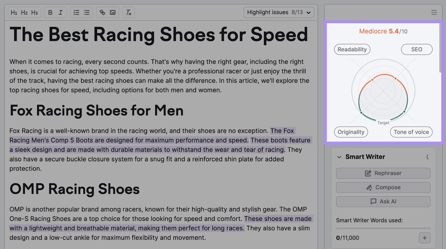Apply Heading 2 style
Image resolution: width=446 pixels, height=249 pixels.
24,13
